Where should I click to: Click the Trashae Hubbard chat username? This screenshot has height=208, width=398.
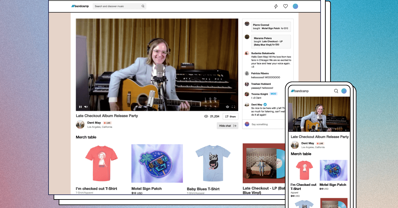click(x=261, y=84)
